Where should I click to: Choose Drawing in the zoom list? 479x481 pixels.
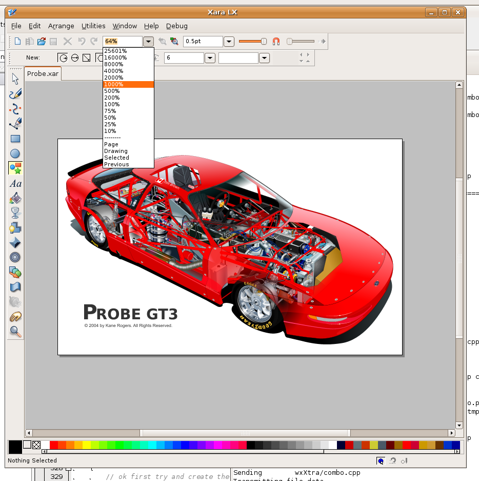(x=128, y=151)
